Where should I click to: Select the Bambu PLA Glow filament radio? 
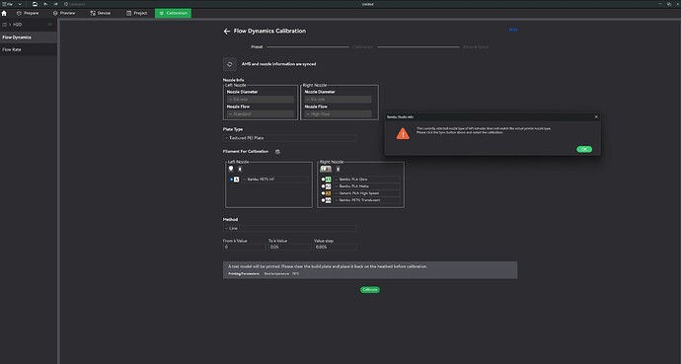pos(323,180)
